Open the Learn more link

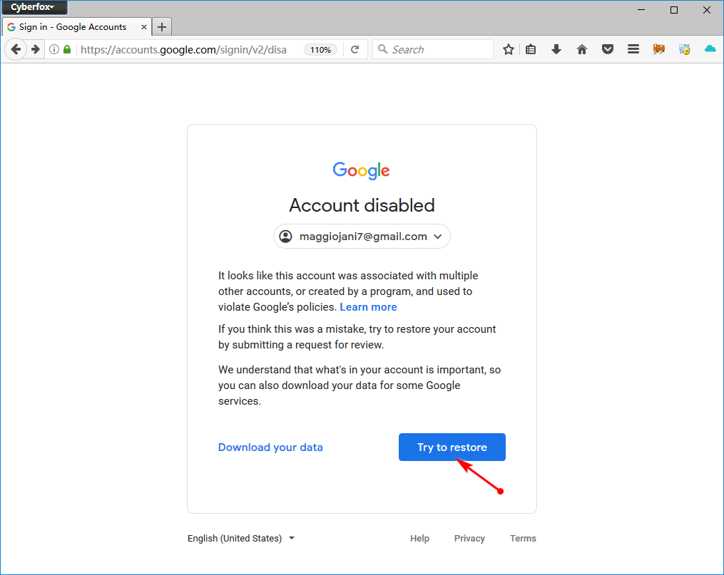tap(368, 307)
